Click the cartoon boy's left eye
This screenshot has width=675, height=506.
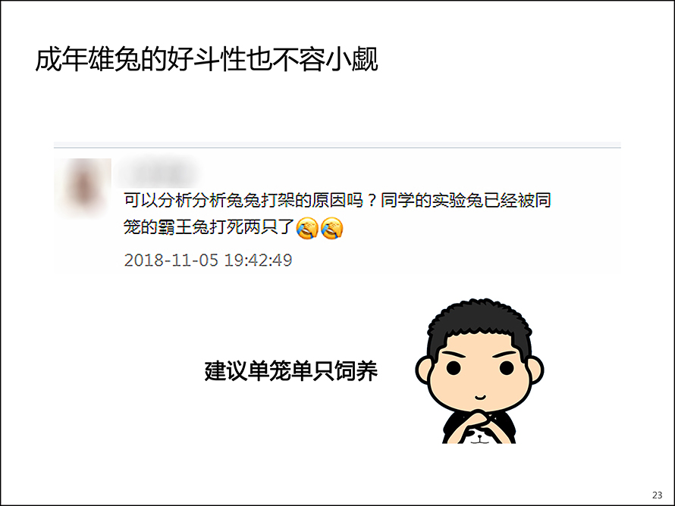[x=454, y=368]
